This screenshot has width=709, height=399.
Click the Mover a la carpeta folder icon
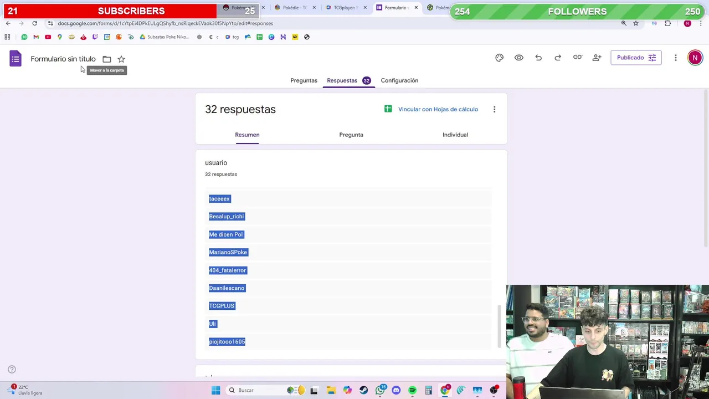[107, 59]
